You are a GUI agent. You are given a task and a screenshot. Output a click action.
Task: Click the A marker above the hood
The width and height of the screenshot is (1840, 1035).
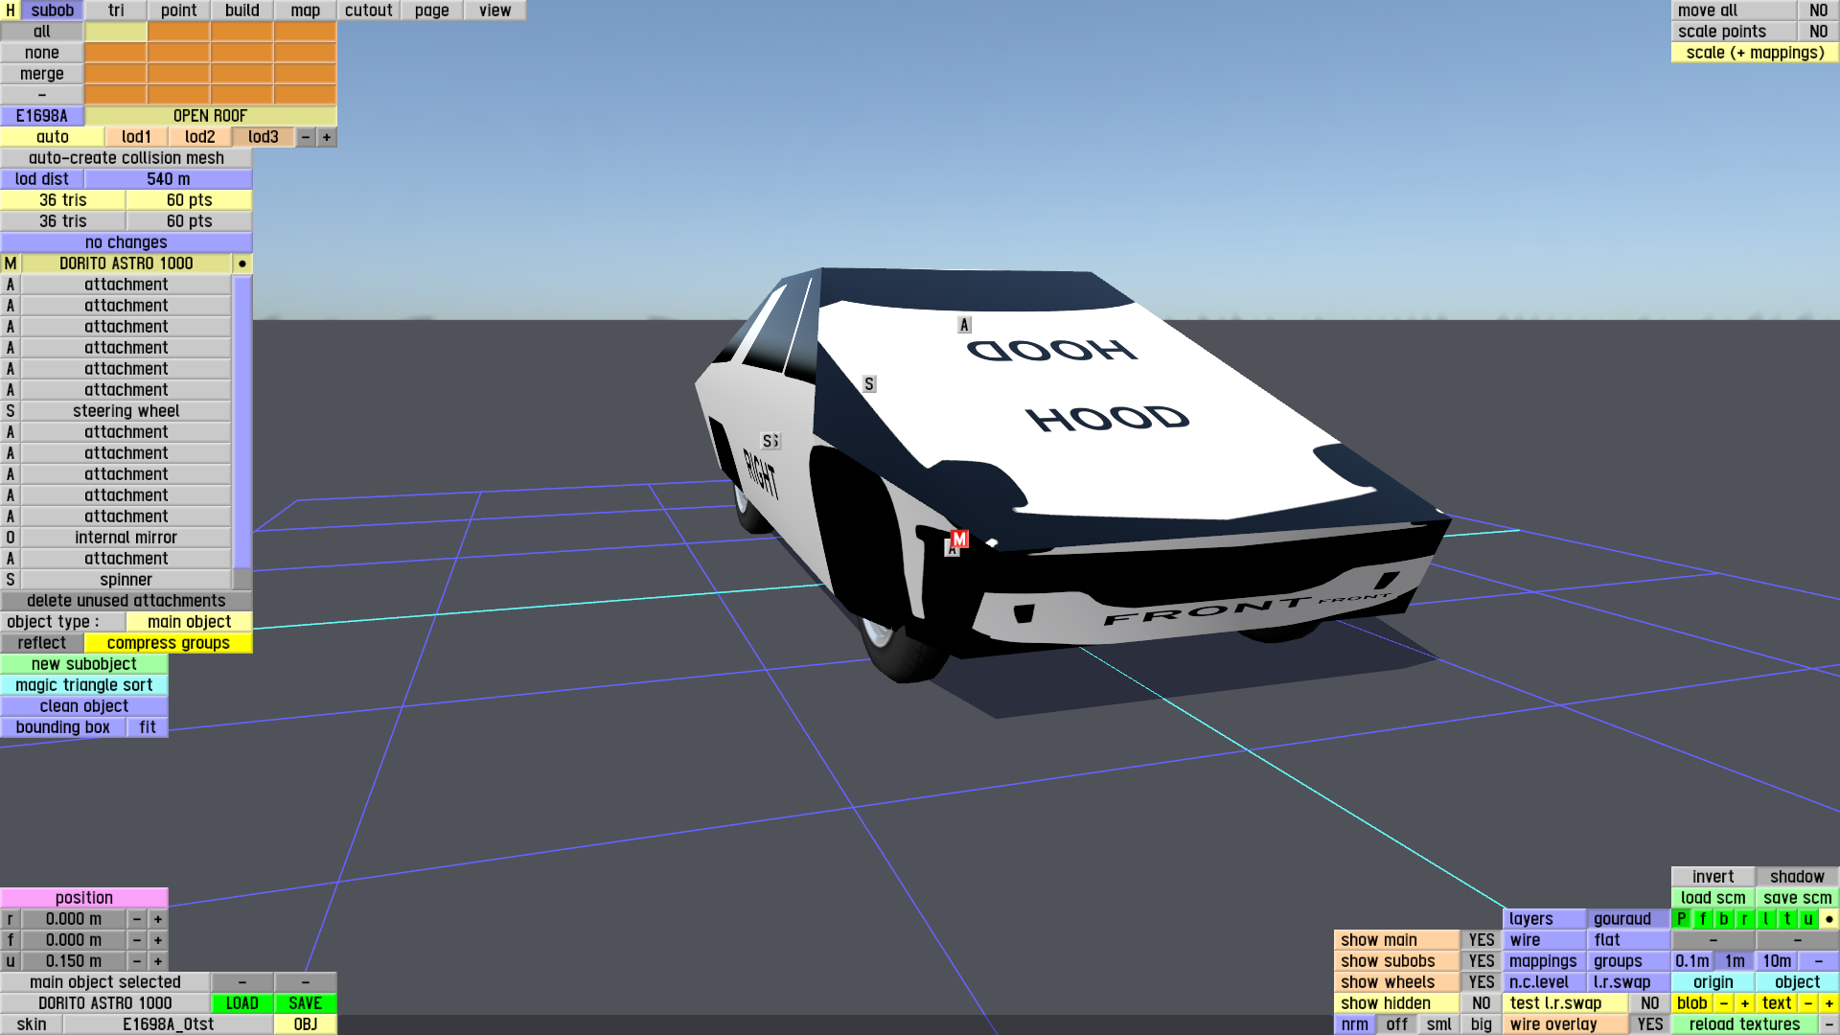pyautogui.click(x=964, y=325)
